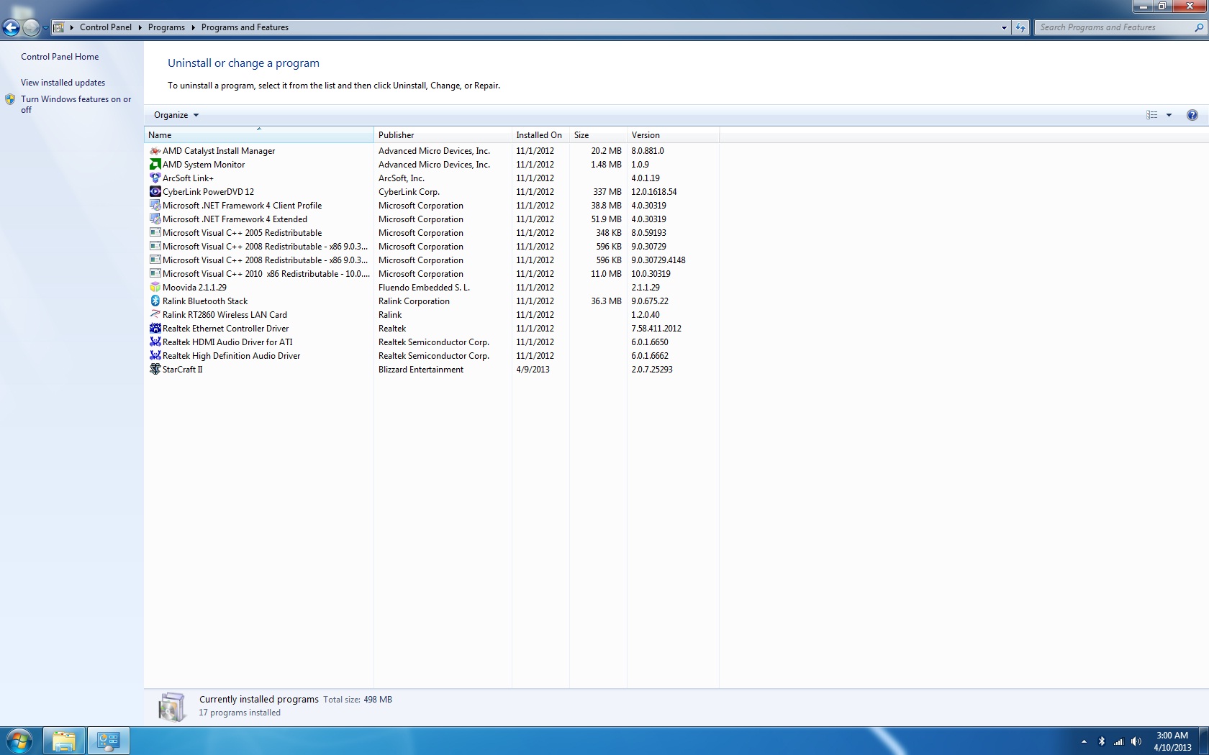This screenshot has width=1209, height=755.
Task: Sort by the Version column header
Action: [673, 135]
